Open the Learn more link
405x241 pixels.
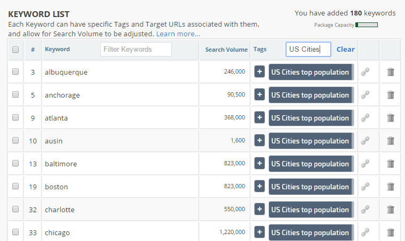tap(178, 34)
